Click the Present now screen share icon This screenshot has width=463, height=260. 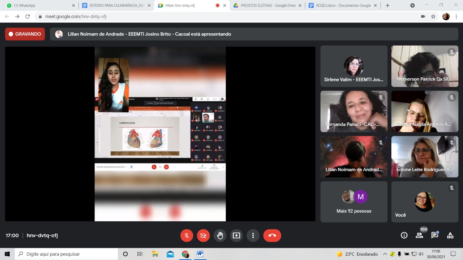pyautogui.click(x=237, y=235)
